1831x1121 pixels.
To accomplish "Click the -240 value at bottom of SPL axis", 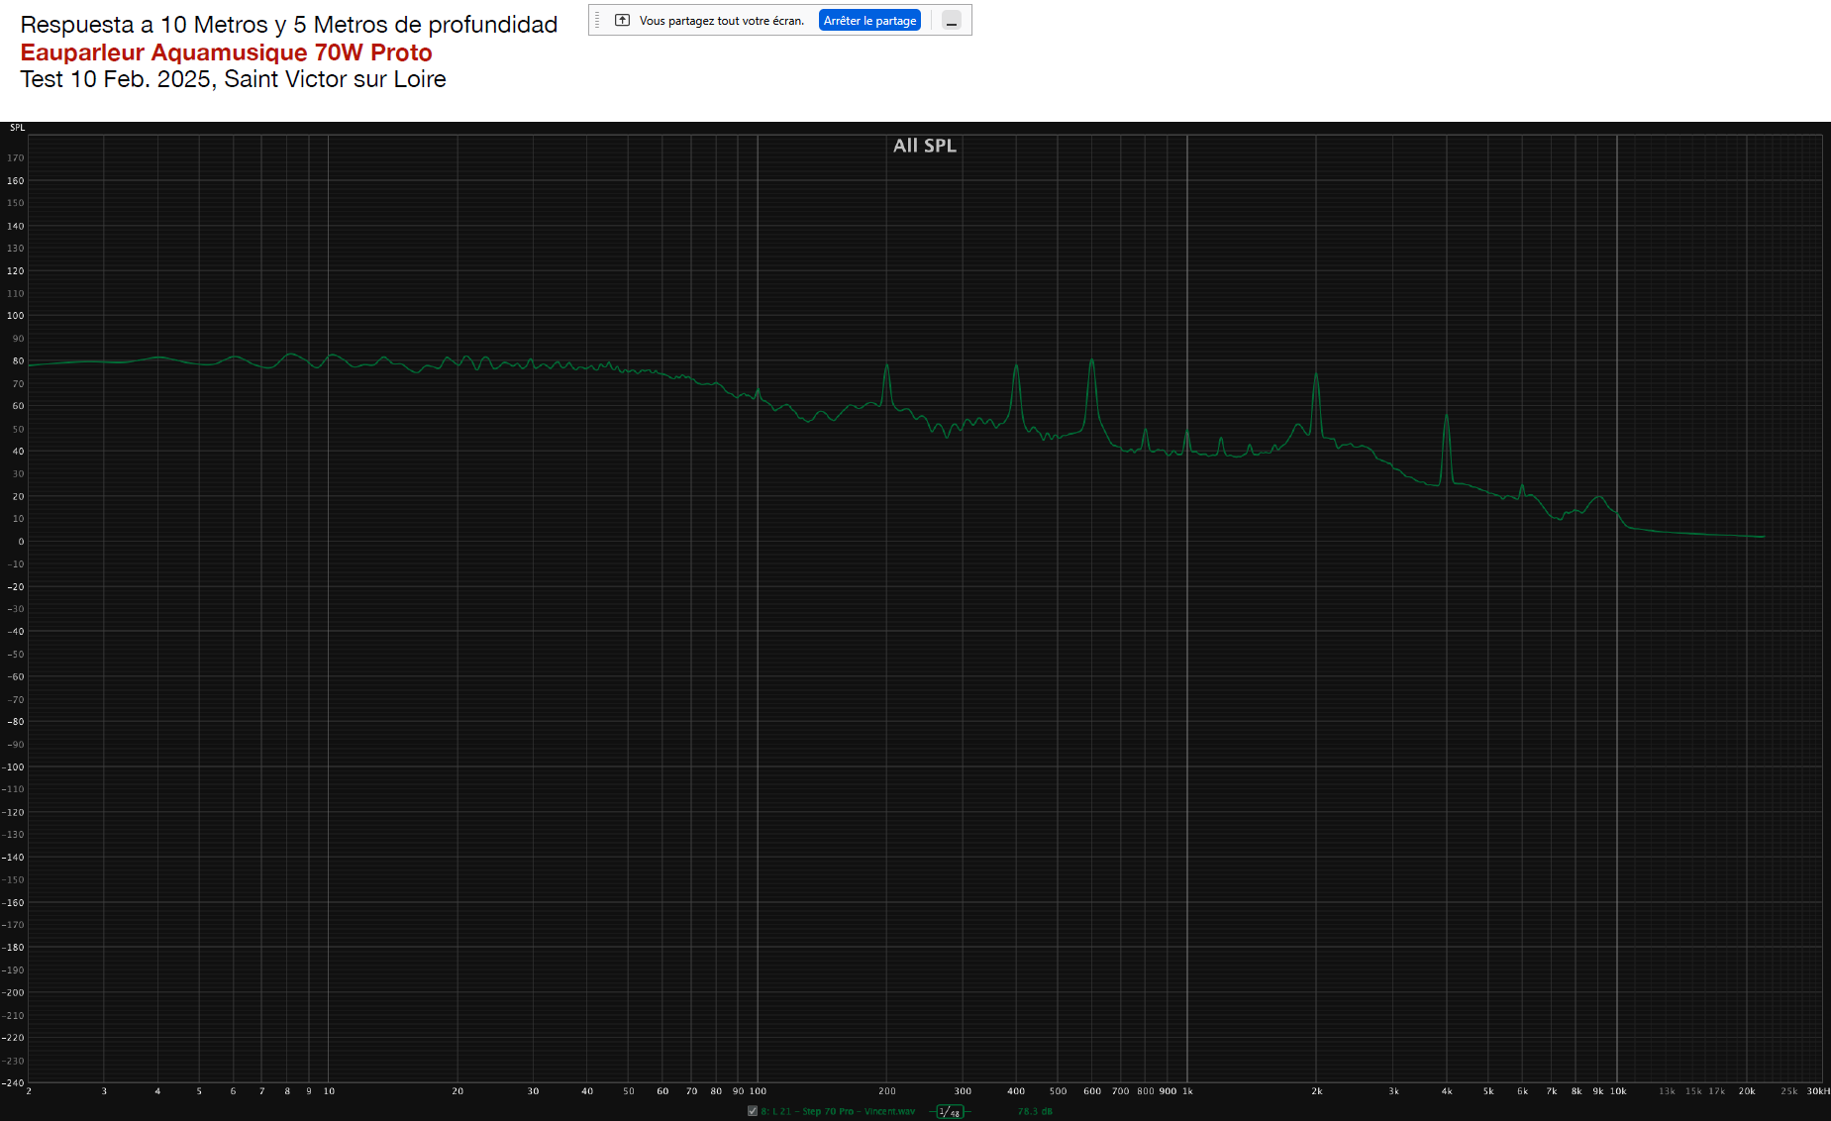I will click(x=14, y=1082).
